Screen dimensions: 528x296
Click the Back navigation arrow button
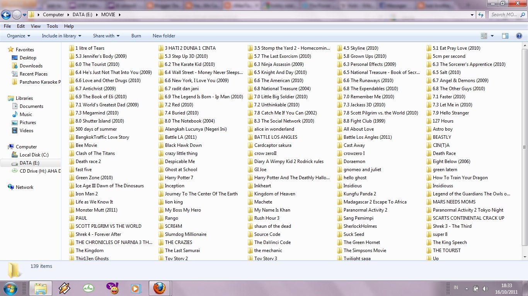pyautogui.click(x=6, y=15)
